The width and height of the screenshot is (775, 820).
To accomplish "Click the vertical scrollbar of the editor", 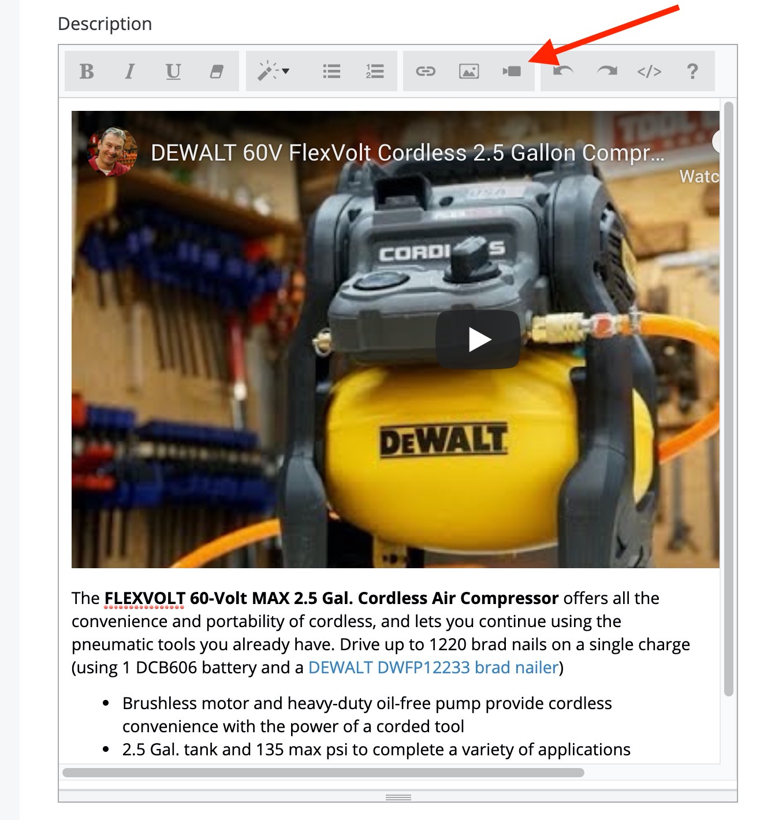I will pyautogui.click(x=729, y=398).
